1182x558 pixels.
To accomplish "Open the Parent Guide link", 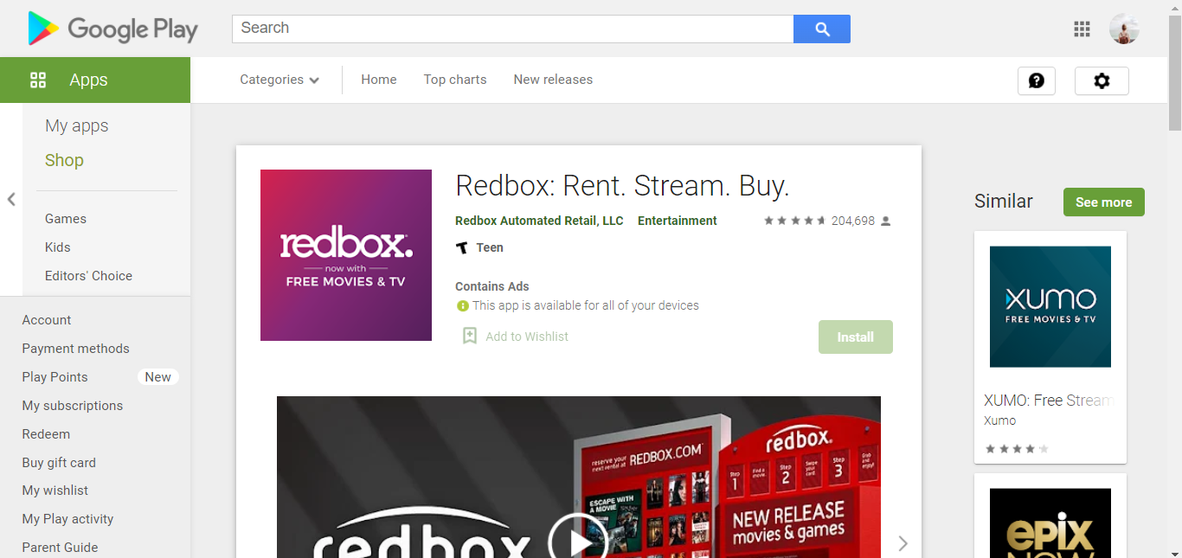I will (x=60, y=548).
